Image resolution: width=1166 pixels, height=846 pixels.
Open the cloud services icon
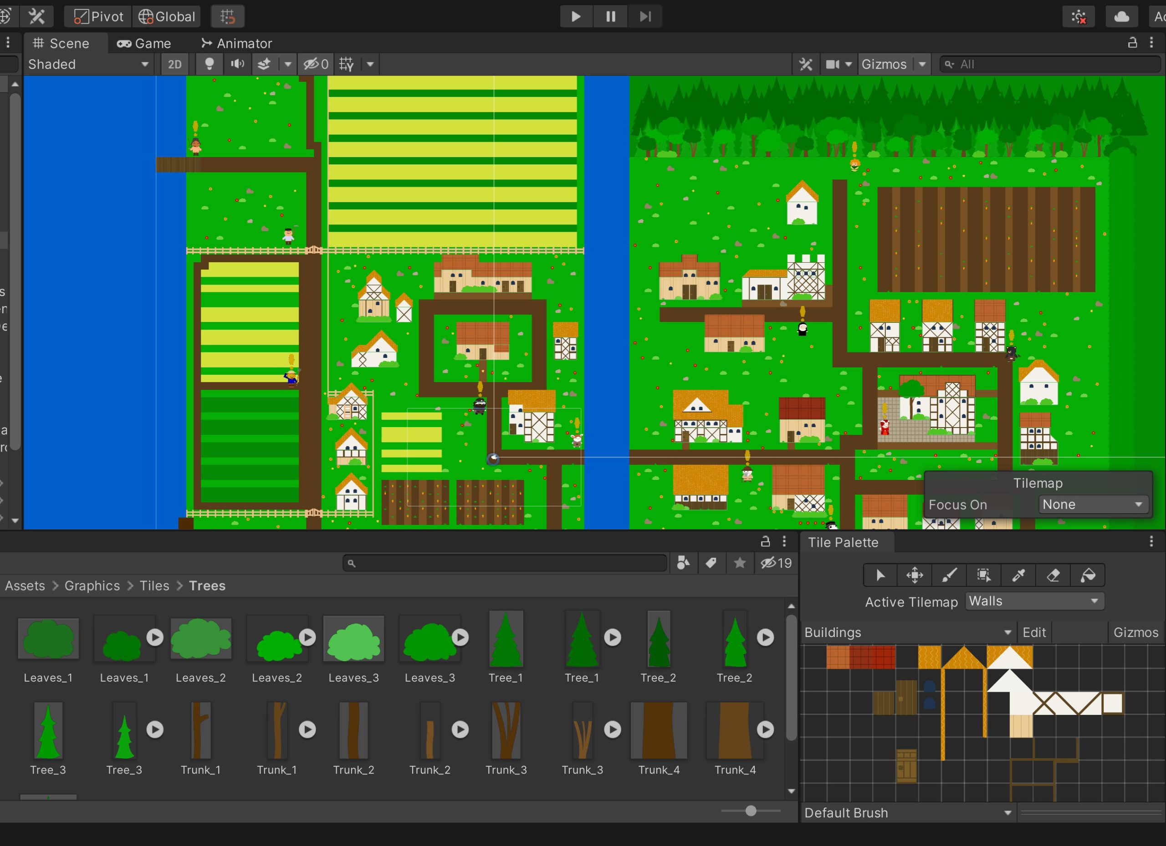pos(1121,16)
